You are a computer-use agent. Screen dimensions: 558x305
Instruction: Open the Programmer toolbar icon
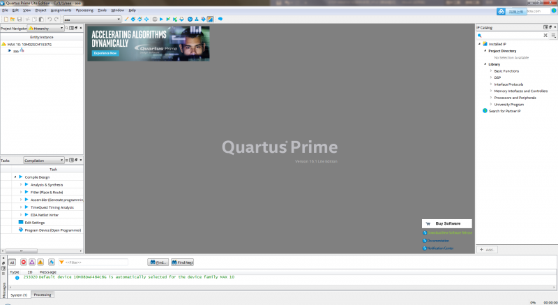pos(203,20)
